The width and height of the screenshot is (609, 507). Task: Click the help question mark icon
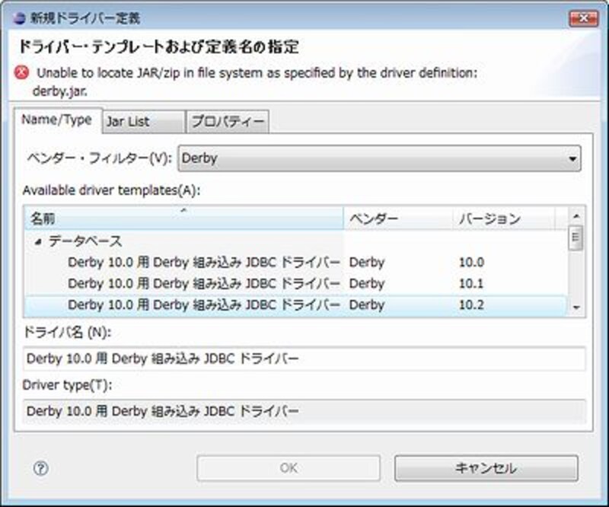41,468
